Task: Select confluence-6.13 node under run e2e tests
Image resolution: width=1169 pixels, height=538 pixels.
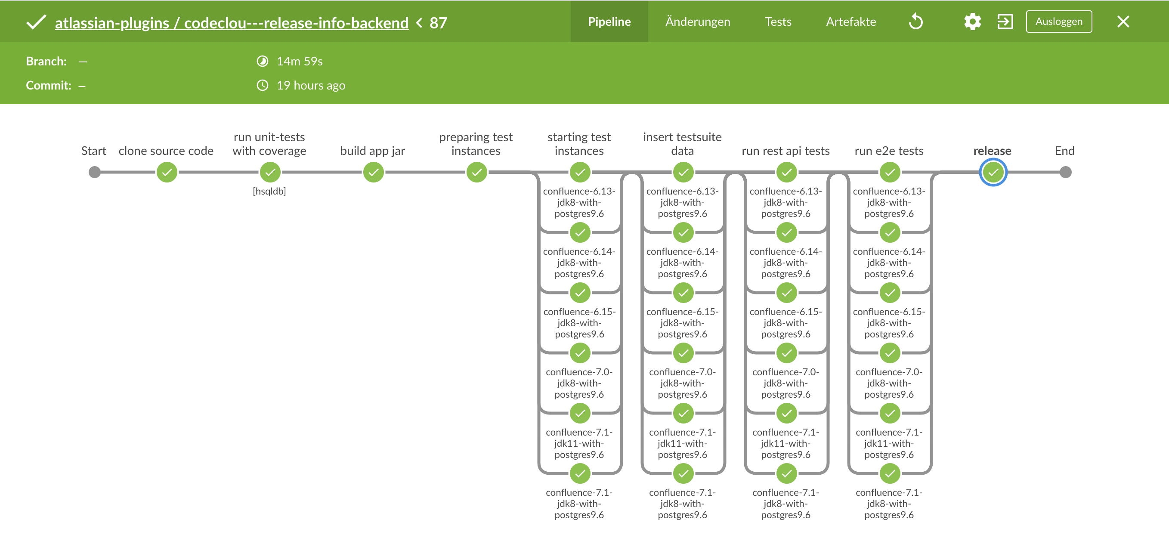Action: tap(890, 173)
